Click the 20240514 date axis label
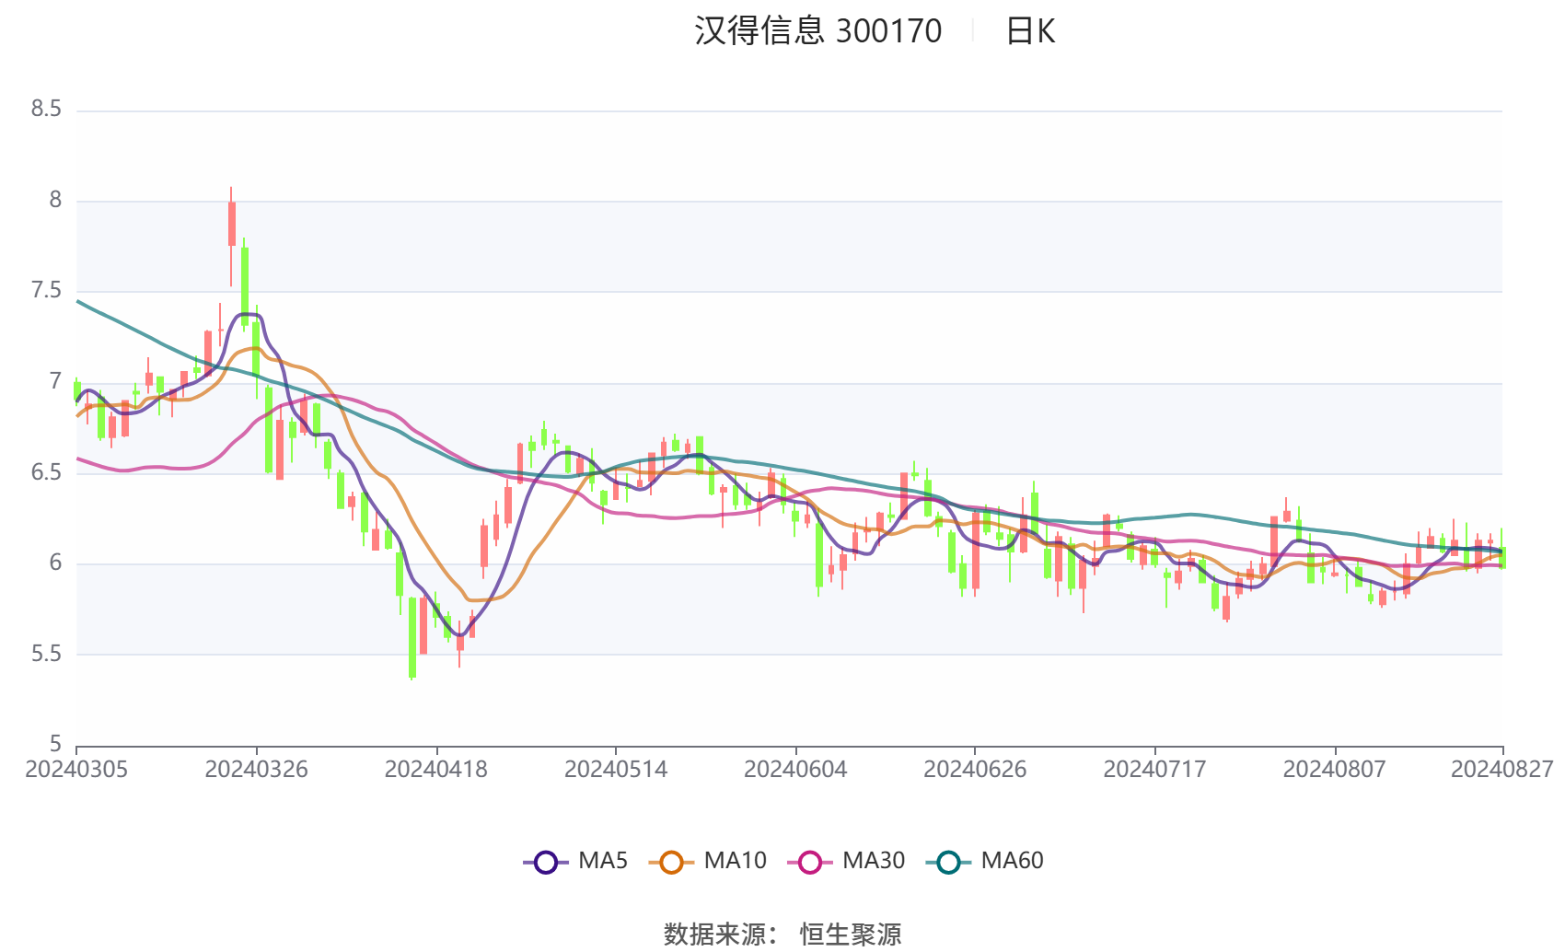Viewport: 1565px width, 952px height. point(616,770)
